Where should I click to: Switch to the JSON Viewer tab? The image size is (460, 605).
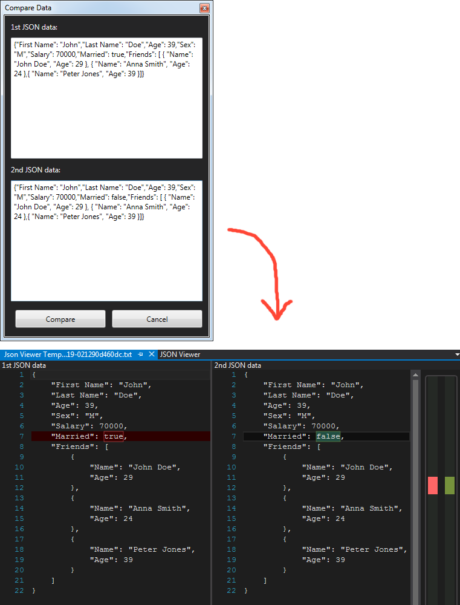[x=180, y=354]
